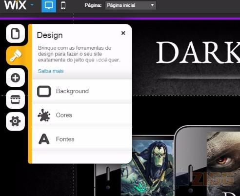The height and width of the screenshot is (196, 240).
Task: Open the Add plus sidebar icon
Action: [x=16, y=78]
